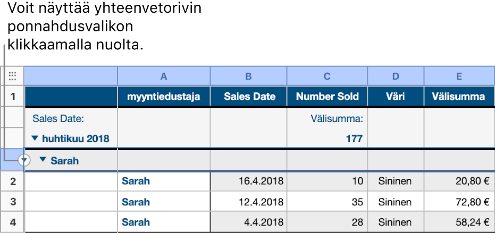Select row 1 header
Screen dimensions: 495x233
[13, 97]
